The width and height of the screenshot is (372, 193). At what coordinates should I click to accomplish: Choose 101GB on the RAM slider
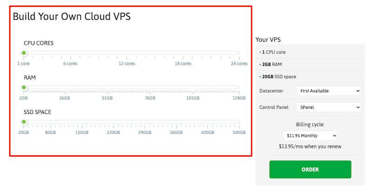coord(193,87)
